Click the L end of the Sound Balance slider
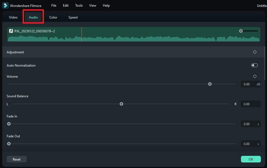 pos(7,104)
